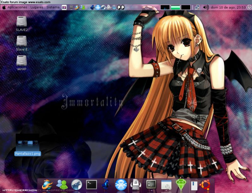Launch the web browser globe in top panel

click(x=77, y=7)
